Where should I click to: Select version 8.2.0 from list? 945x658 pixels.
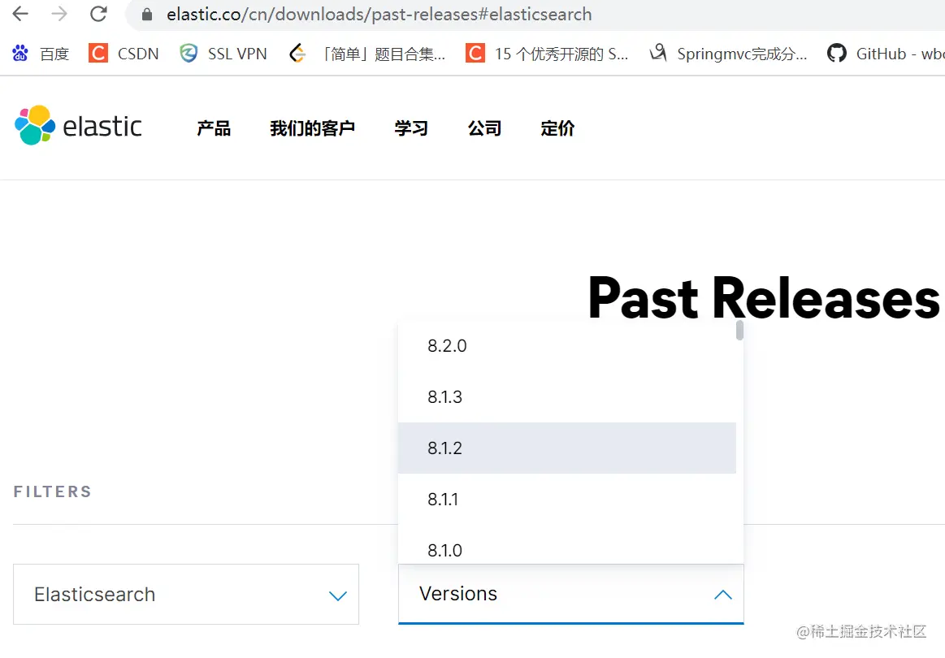tap(567, 346)
